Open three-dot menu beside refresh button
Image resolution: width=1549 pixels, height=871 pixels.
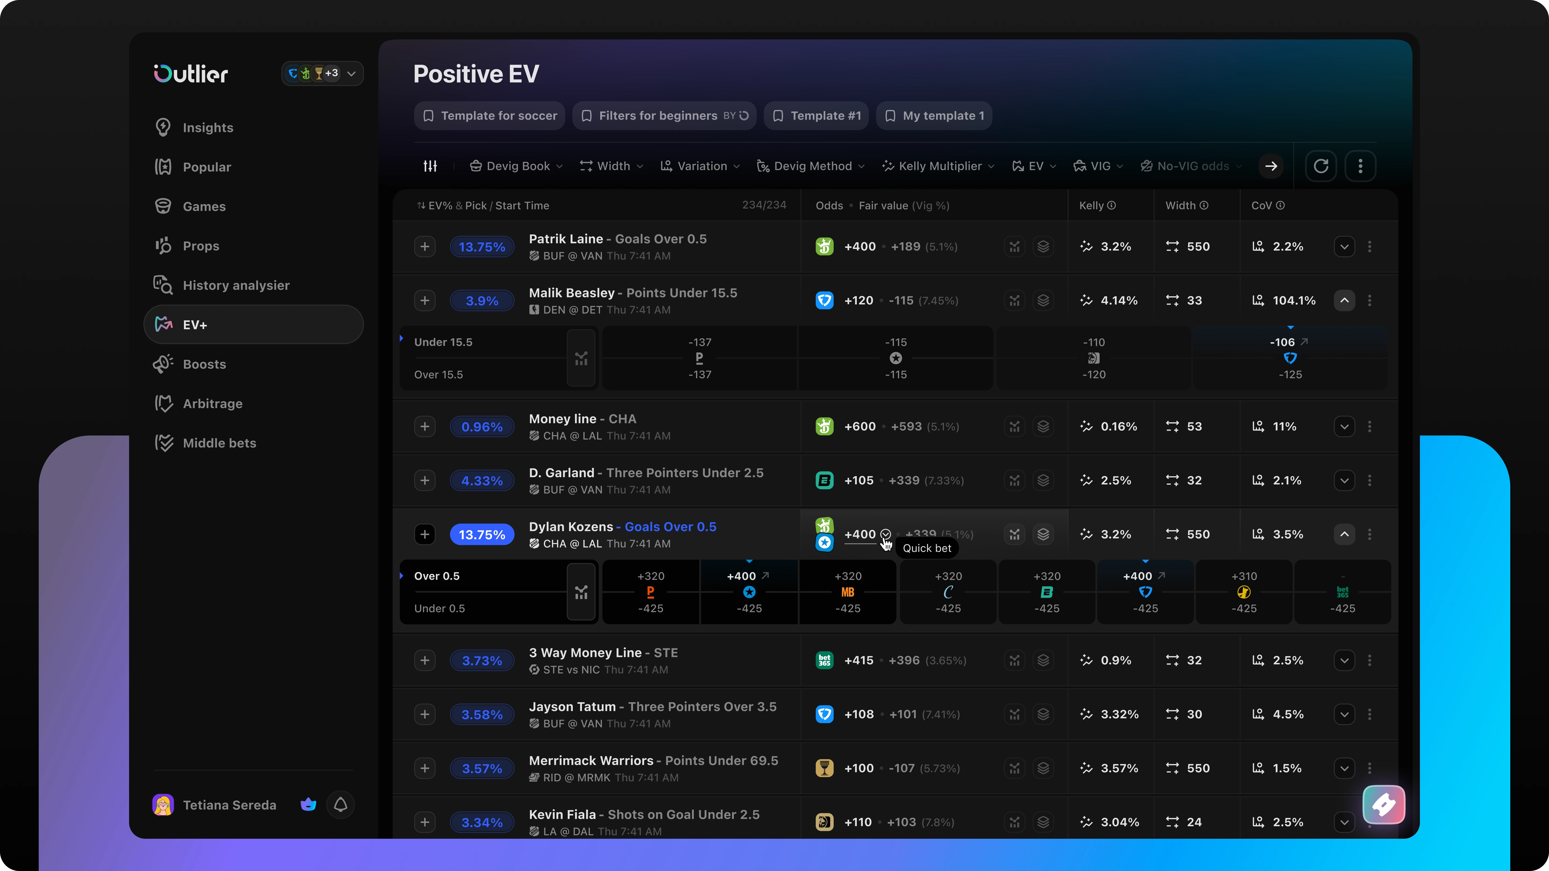point(1360,166)
